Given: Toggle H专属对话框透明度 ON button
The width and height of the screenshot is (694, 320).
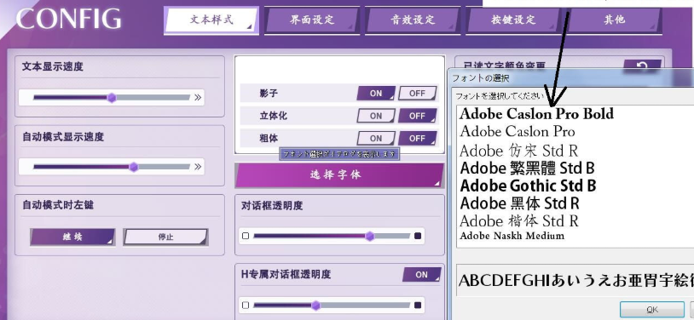Looking at the screenshot, I should [x=421, y=275].
